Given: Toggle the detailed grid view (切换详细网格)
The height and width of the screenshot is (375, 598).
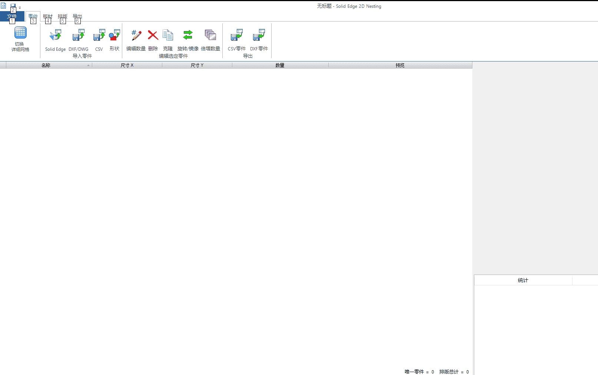Looking at the screenshot, I should [20, 39].
